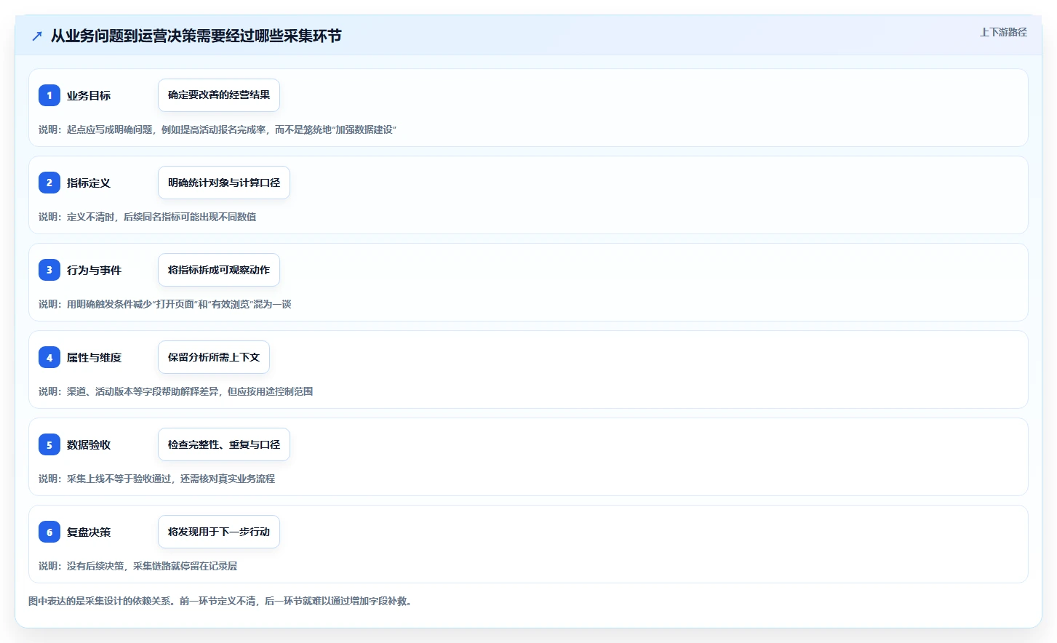Click step number 4 badge
This screenshot has height=643, width=1057.
pos(49,357)
